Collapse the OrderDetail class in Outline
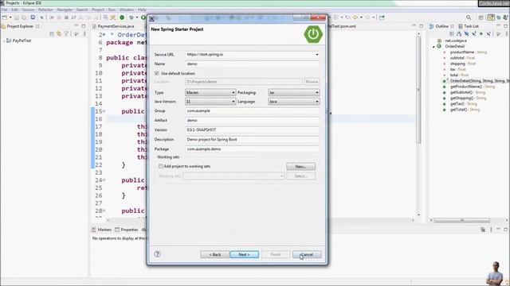 (433, 47)
